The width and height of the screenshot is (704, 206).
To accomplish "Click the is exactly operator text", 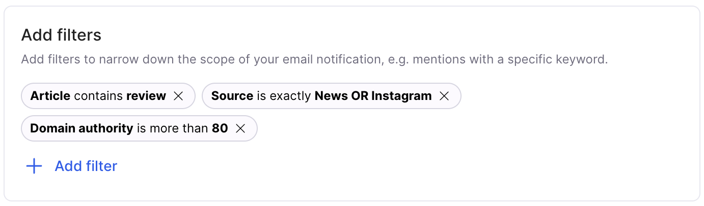I will coord(284,96).
